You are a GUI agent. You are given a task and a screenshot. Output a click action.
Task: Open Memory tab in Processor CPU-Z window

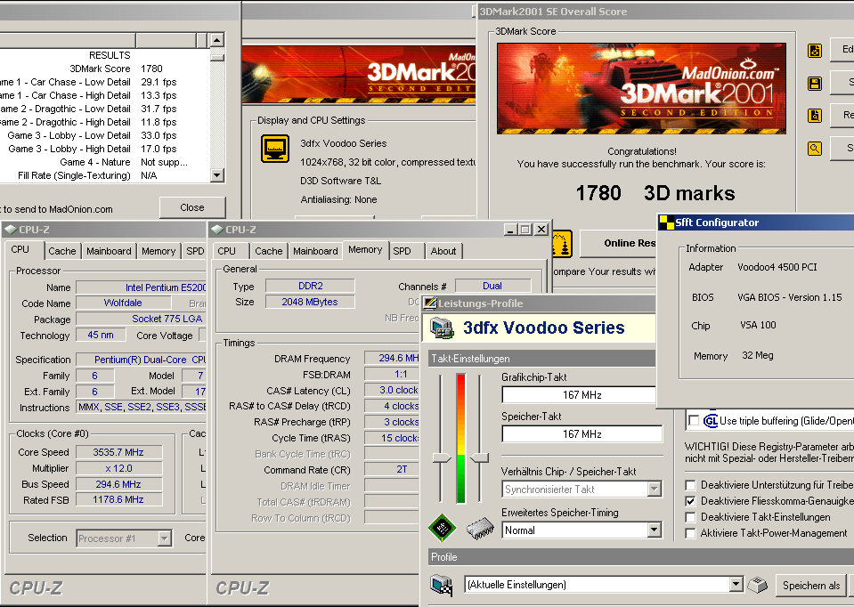click(x=159, y=251)
